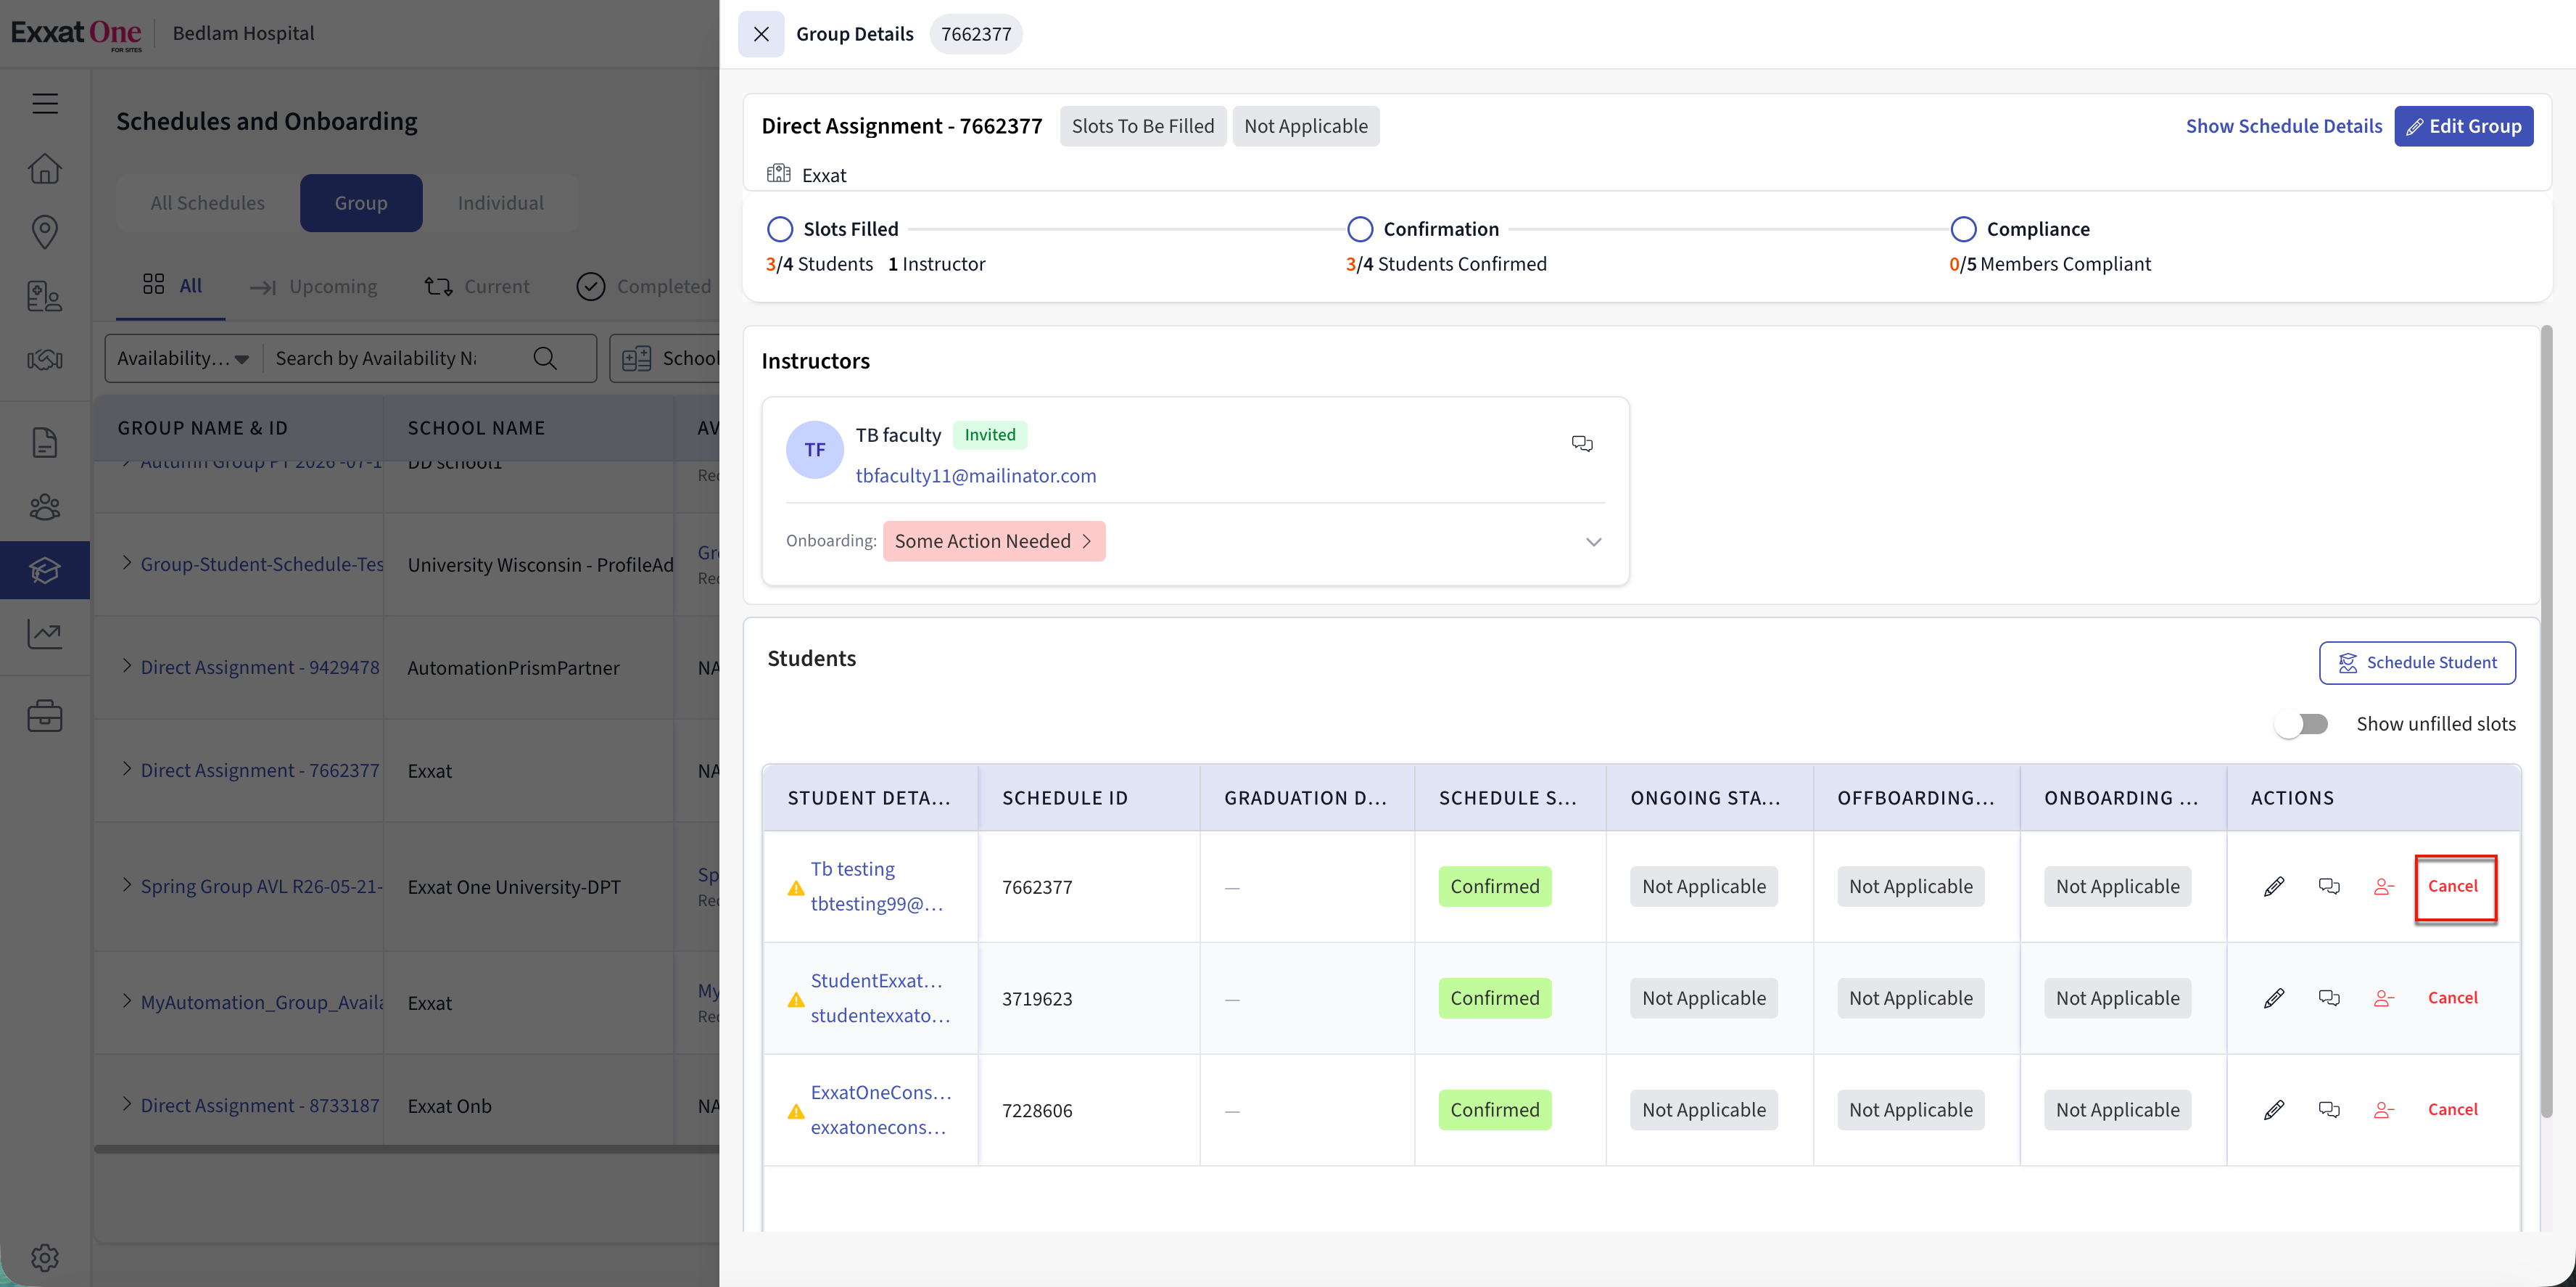
Task: Switch to the Individual tab
Action: pos(501,203)
